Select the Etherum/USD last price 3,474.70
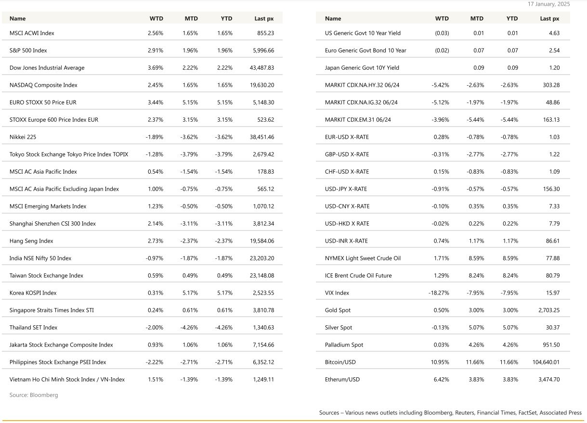 [549, 380]
